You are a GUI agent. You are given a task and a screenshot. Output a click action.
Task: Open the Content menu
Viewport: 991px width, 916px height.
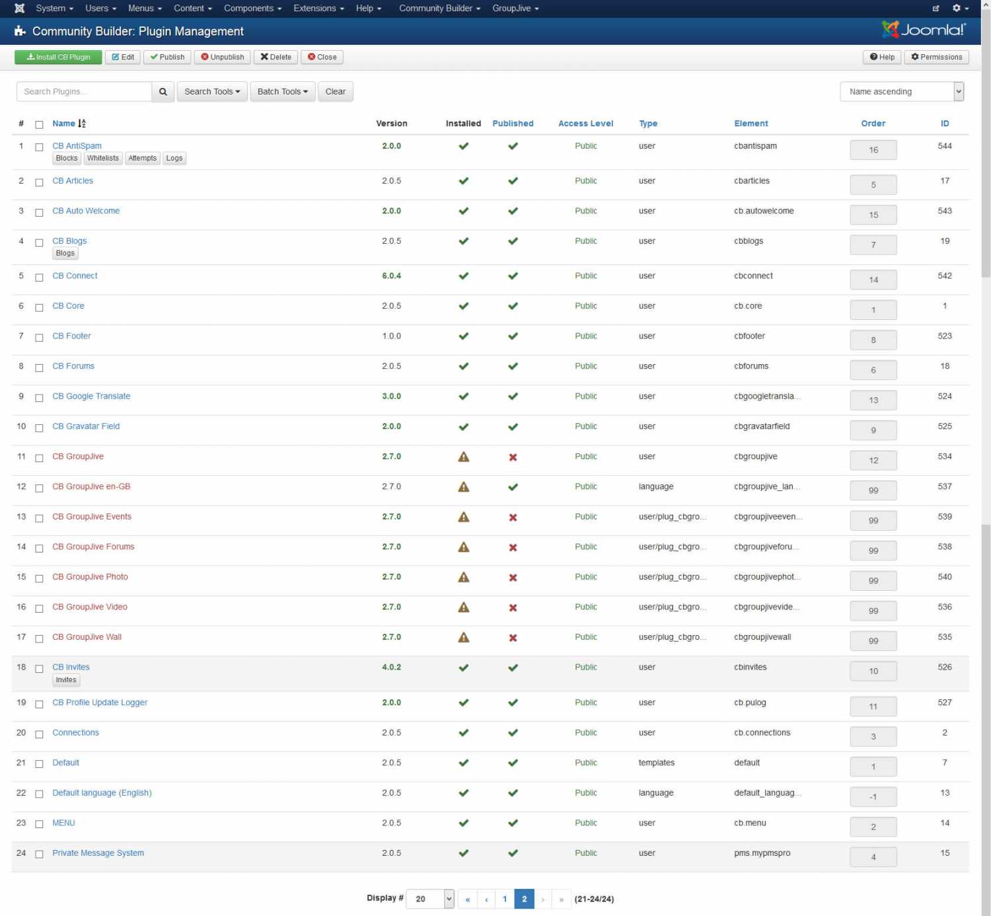click(x=193, y=9)
